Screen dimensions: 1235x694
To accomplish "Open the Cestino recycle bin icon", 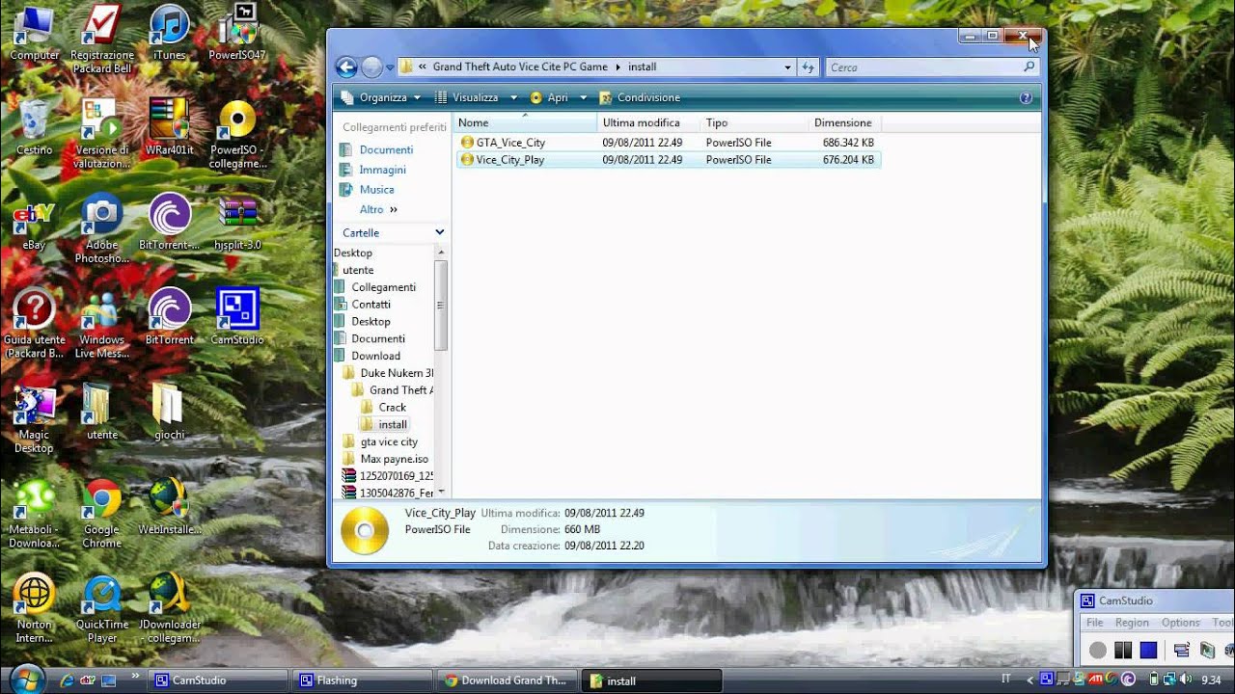I will (35, 127).
